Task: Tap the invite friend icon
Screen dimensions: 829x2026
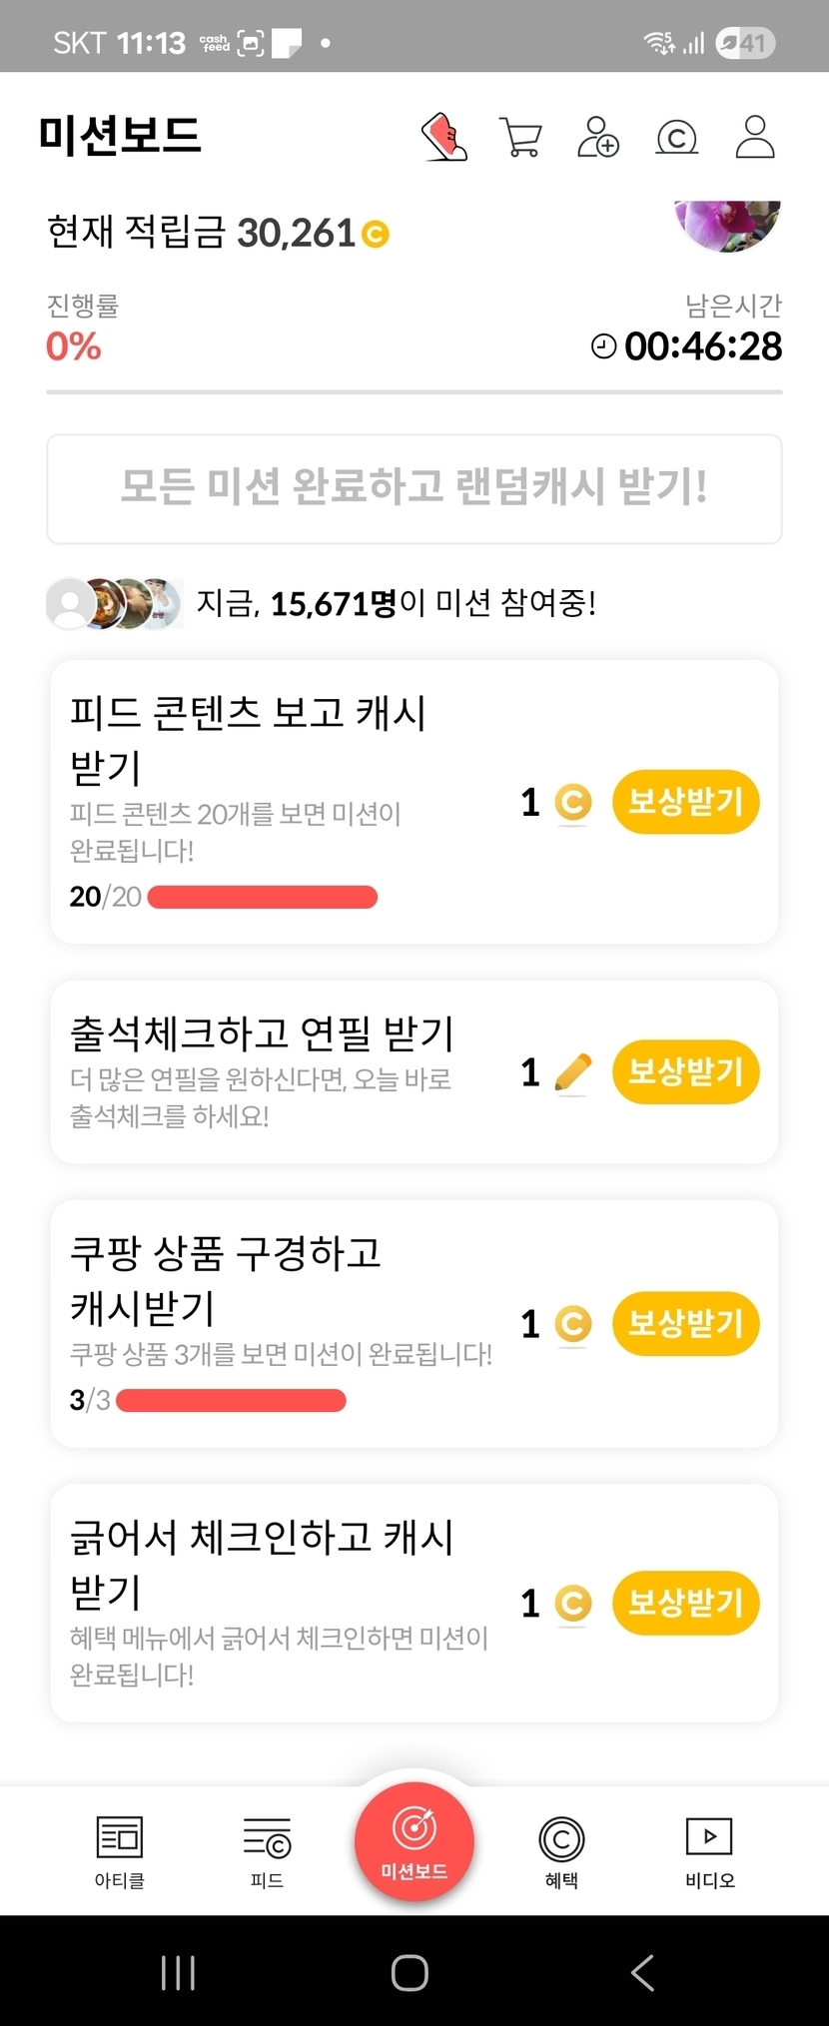Action: (x=598, y=137)
